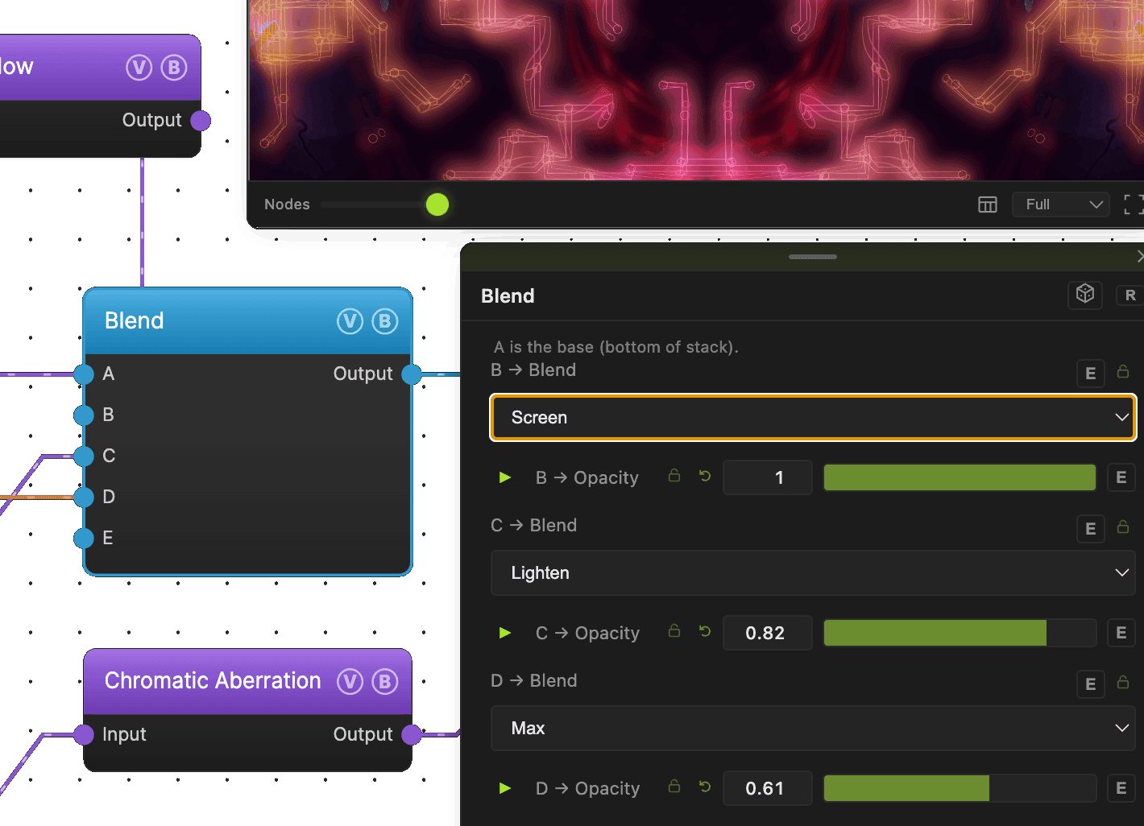1144x826 pixels.
Task: Click input port E on Blend node
Action: coord(84,538)
